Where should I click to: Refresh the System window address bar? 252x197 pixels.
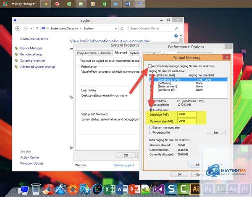click(x=122, y=29)
